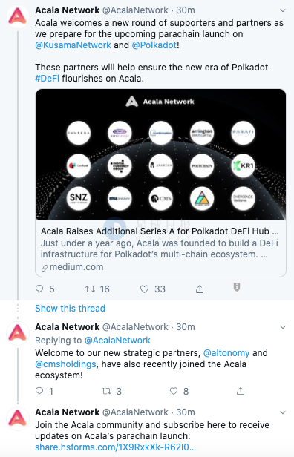Open the first tweet's chevron menu
The height and width of the screenshot is (457, 294).
pyautogui.click(x=283, y=10)
